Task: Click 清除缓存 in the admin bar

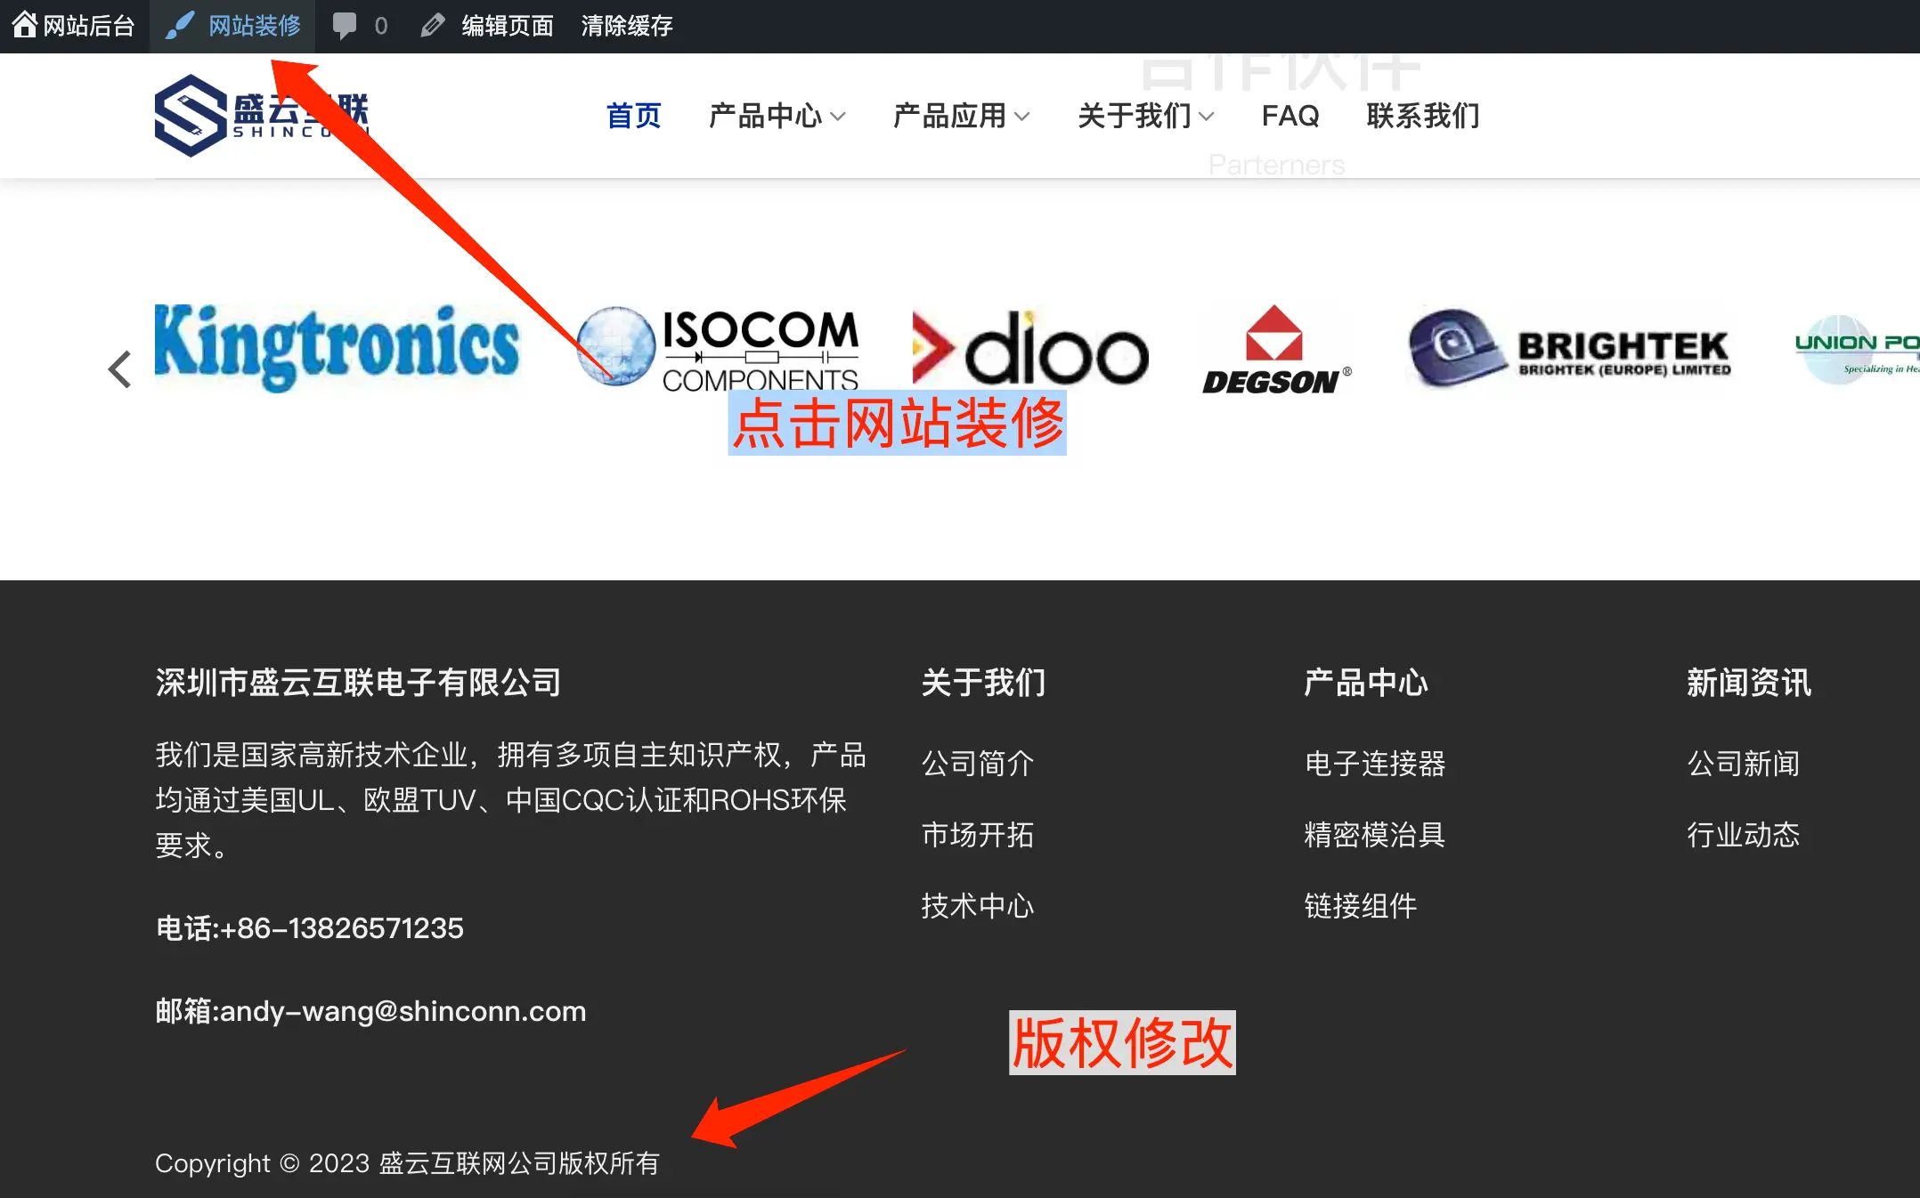Action: point(626,25)
